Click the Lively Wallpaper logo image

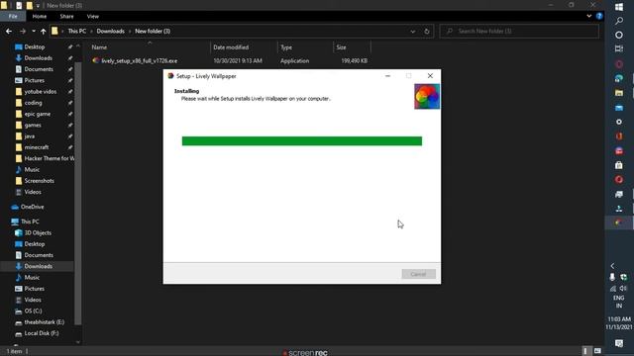tap(427, 97)
